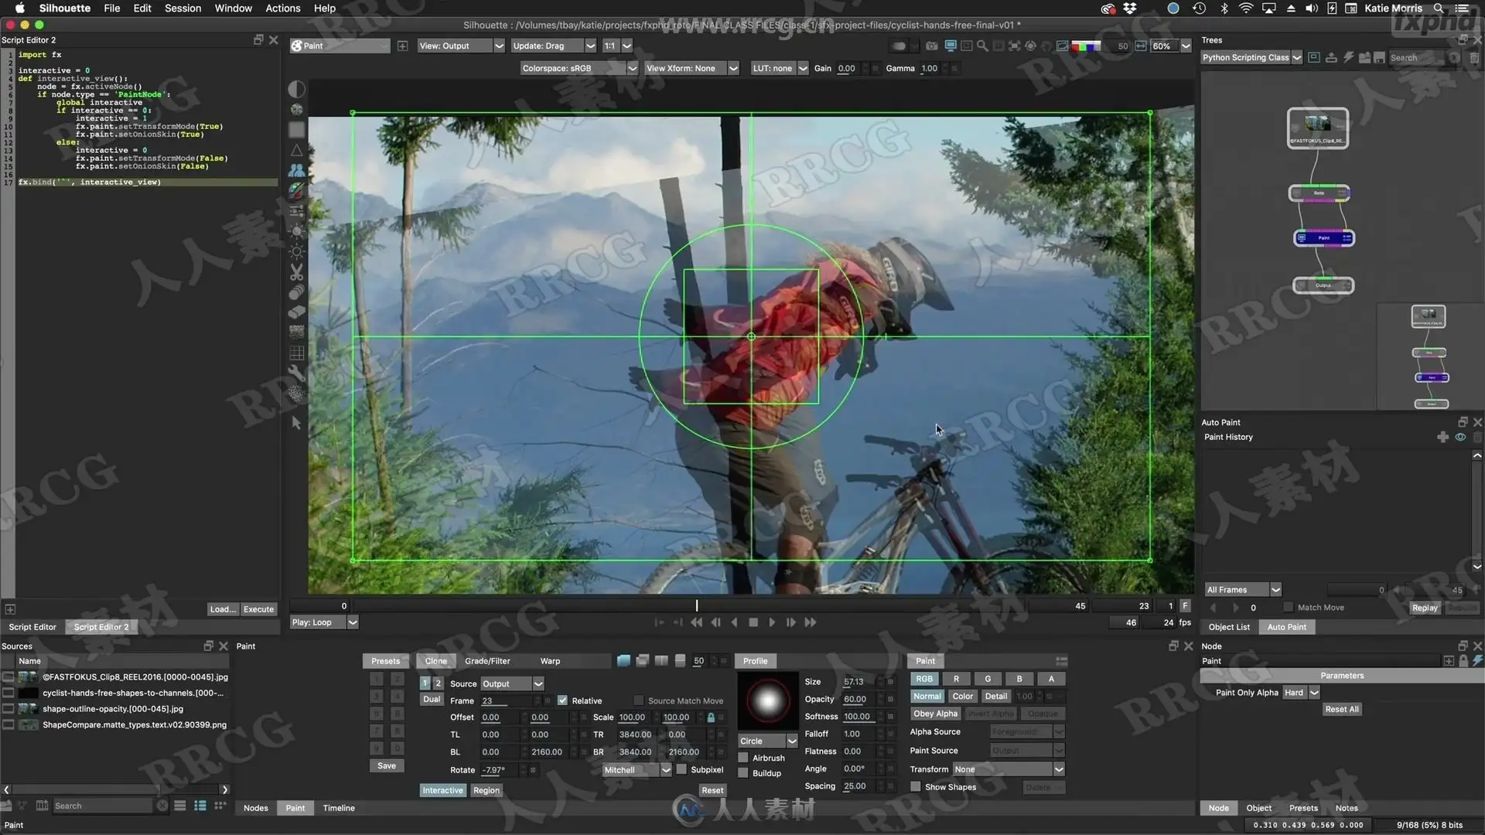Open the Play Loop mode dropdown
This screenshot has width=1485, height=835.
click(353, 622)
